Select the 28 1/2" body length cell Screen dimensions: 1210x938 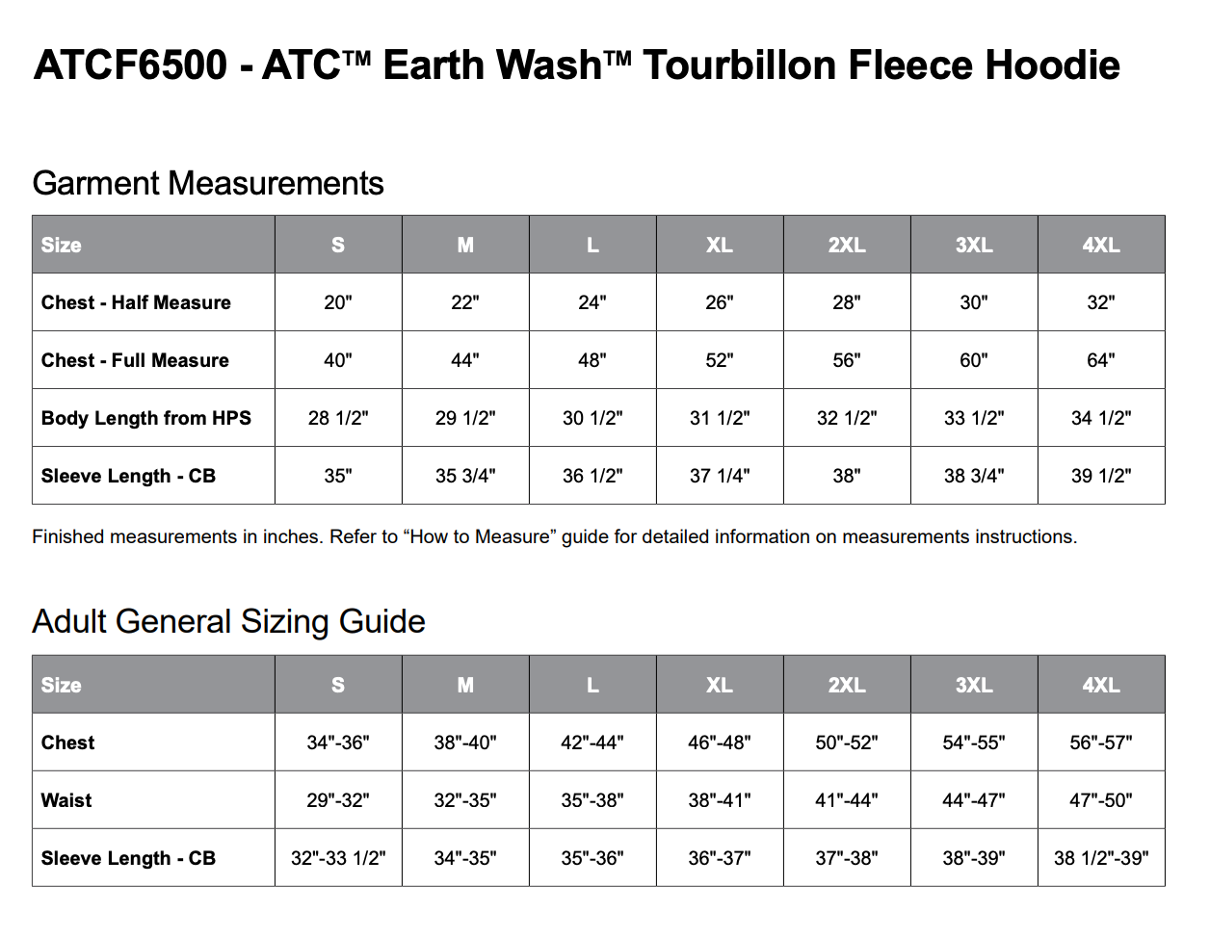[x=337, y=418]
